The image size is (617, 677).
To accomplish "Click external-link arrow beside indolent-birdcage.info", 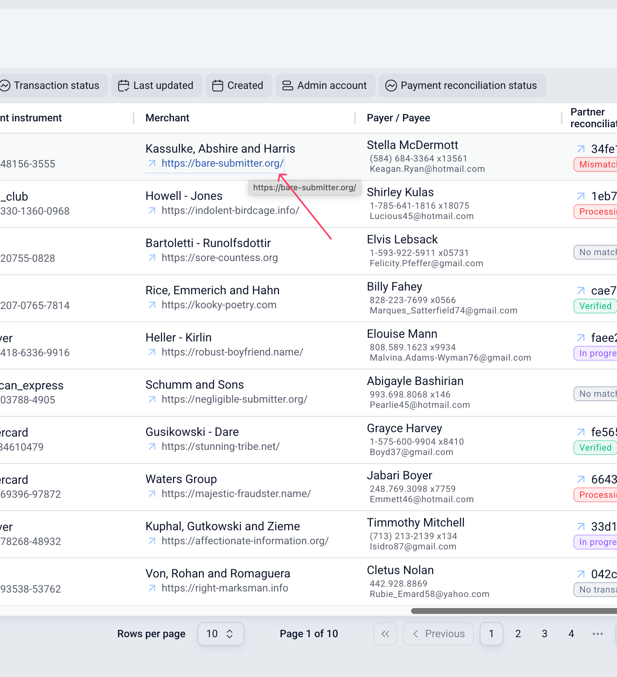I will coord(152,211).
